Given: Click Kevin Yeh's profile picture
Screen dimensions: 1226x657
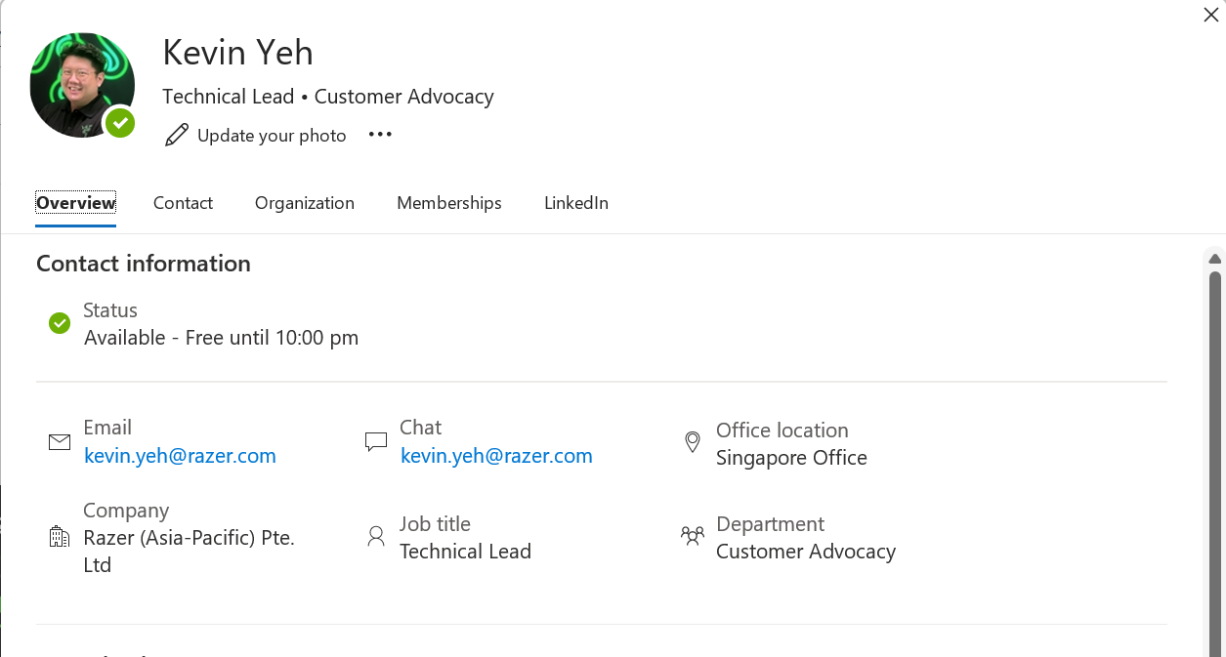Looking at the screenshot, I should pyautogui.click(x=82, y=85).
